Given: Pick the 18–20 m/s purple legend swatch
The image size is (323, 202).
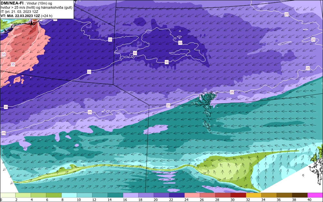Looking at the screenshot, I should click(x=146, y=195).
